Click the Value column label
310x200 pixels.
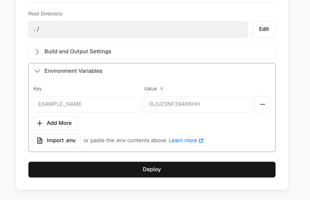click(x=151, y=89)
